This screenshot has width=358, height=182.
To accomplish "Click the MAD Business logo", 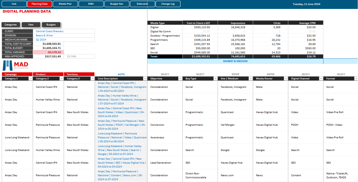I will point(15,65).
